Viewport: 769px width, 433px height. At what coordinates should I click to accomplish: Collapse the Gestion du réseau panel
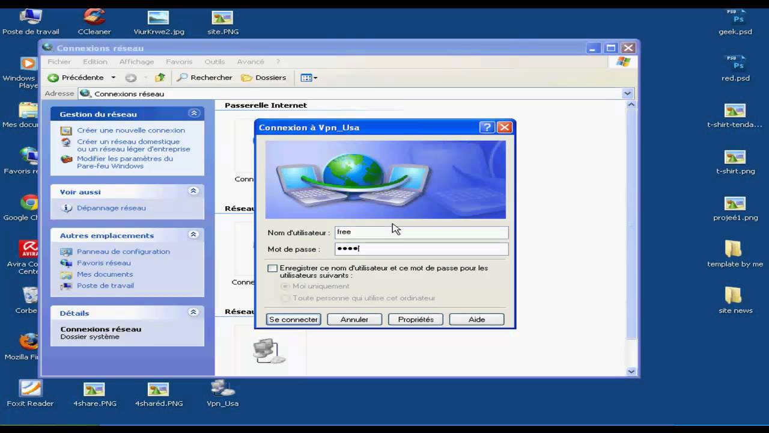(193, 114)
